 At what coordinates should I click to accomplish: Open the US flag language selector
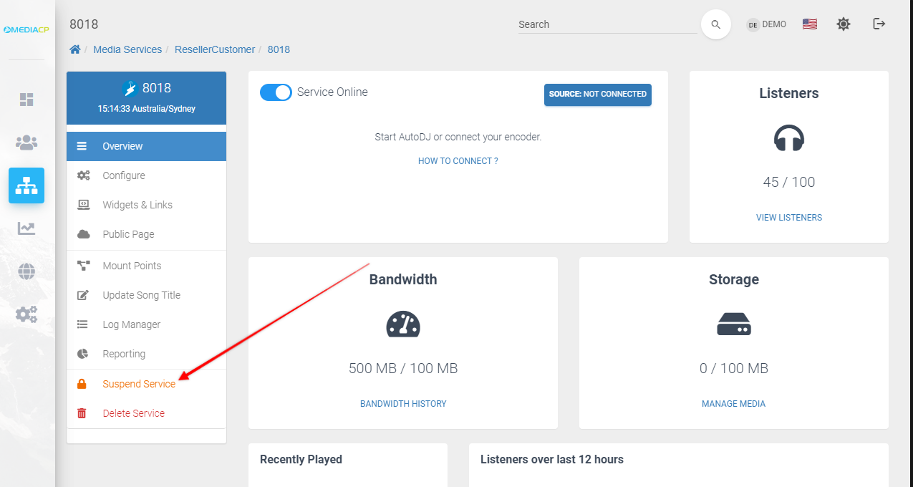click(810, 24)
